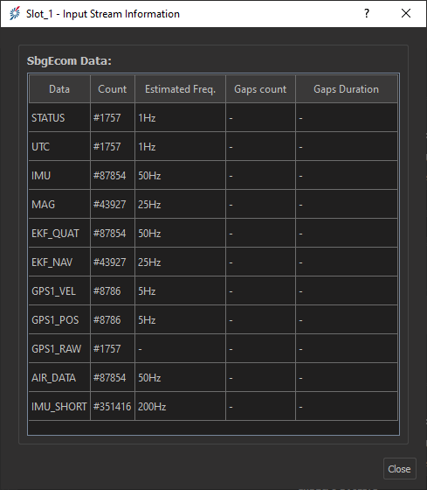Click the Gaps count column header
427x490 pixels.
[260, 89]
